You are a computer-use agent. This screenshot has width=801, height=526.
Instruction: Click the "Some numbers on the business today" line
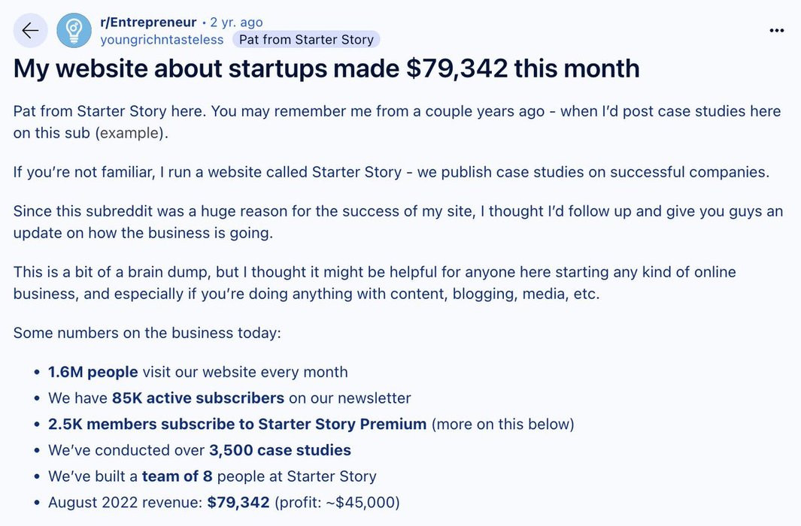click(x=147, y=332)
